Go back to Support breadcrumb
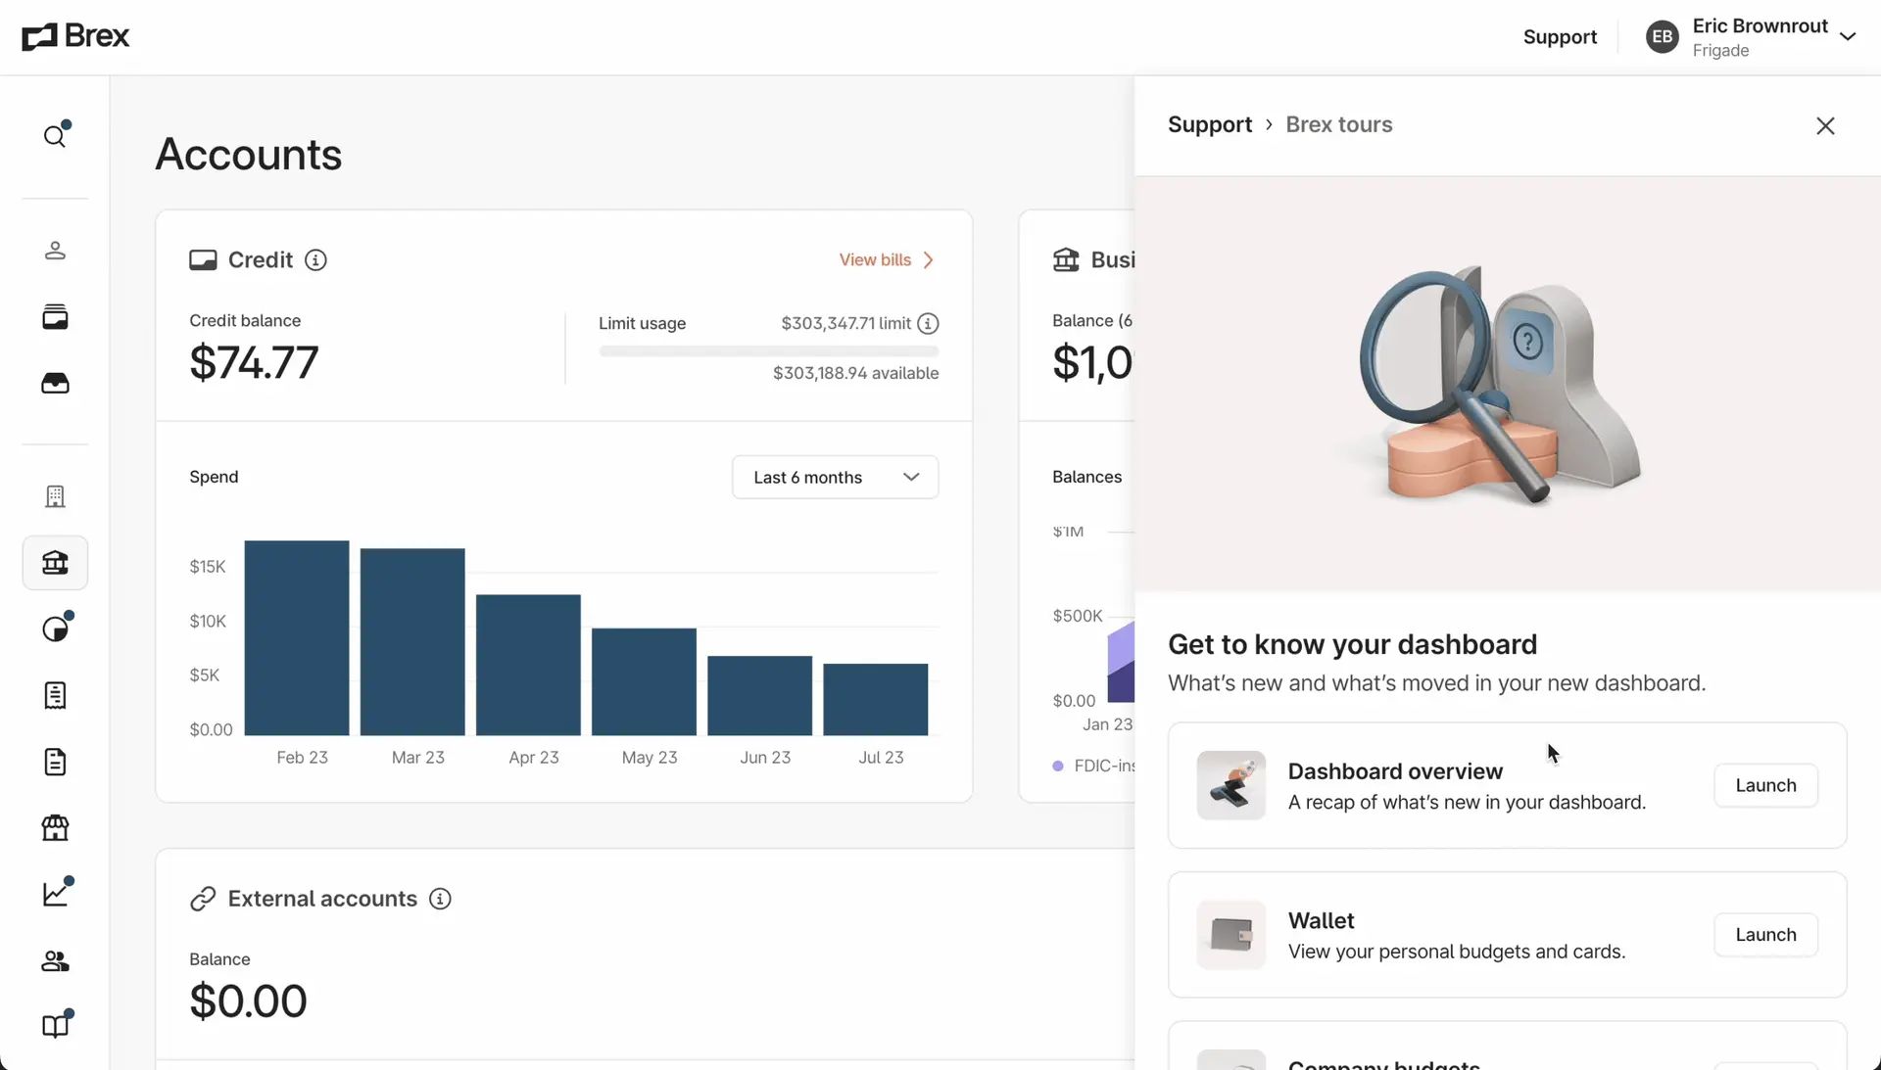Screen dimensions: 1881x1070 1210,125
